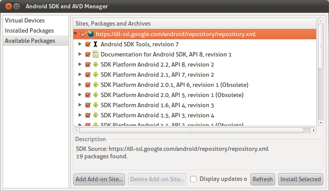329x191 pixels.
Task: Uncheck Android SDK Tools, revision 7
Action: point(88,44)
